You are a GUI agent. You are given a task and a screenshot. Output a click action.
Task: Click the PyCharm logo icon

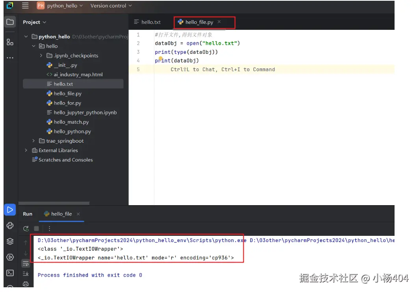(x=10, y=6)
